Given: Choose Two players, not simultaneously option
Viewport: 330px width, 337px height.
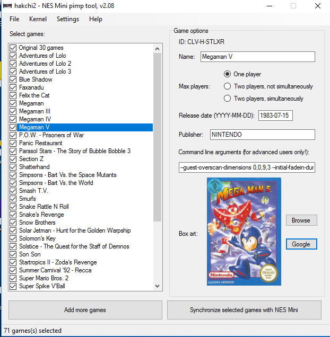Looking at the screenshot, I should [228, 86].
